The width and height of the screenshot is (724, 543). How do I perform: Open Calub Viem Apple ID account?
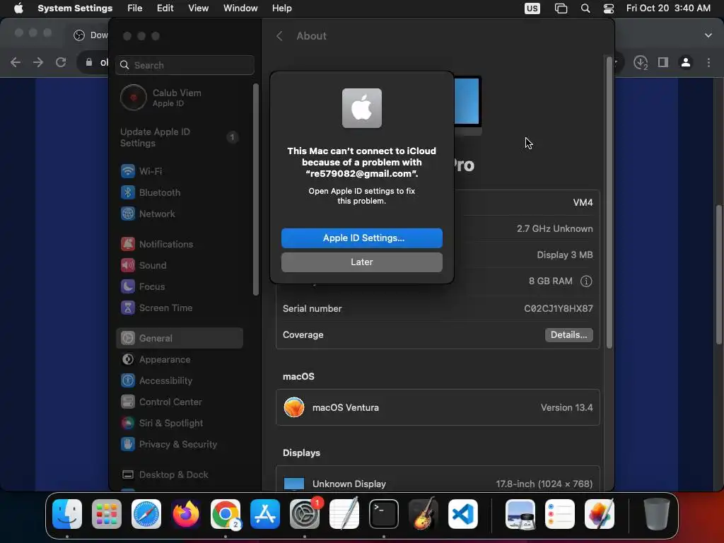click(179, 98)
